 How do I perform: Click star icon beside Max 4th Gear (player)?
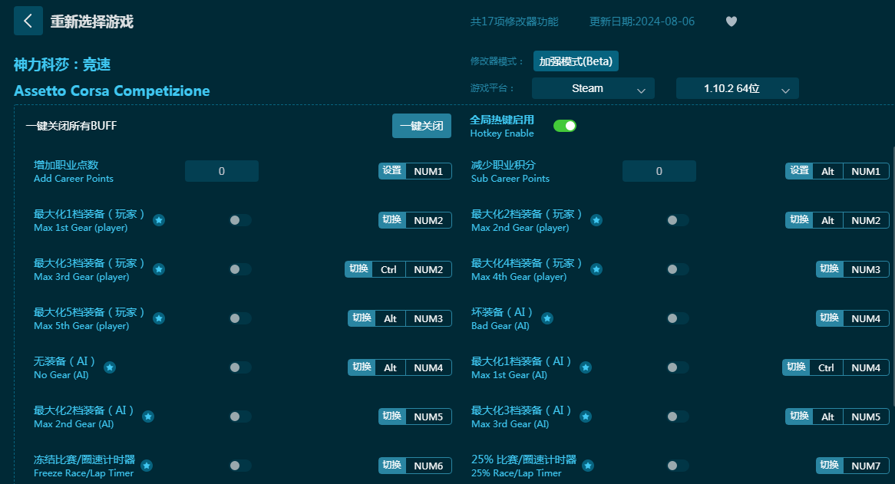[x=596, y=269]
